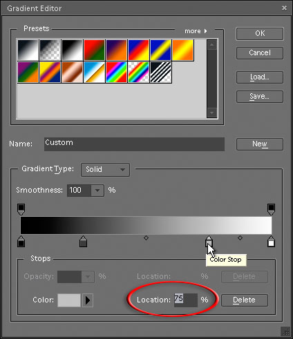This screenshot has width=293, height=339.
Task: Click the presets scrollbar up arrow
Action: (x=211, y=45)
